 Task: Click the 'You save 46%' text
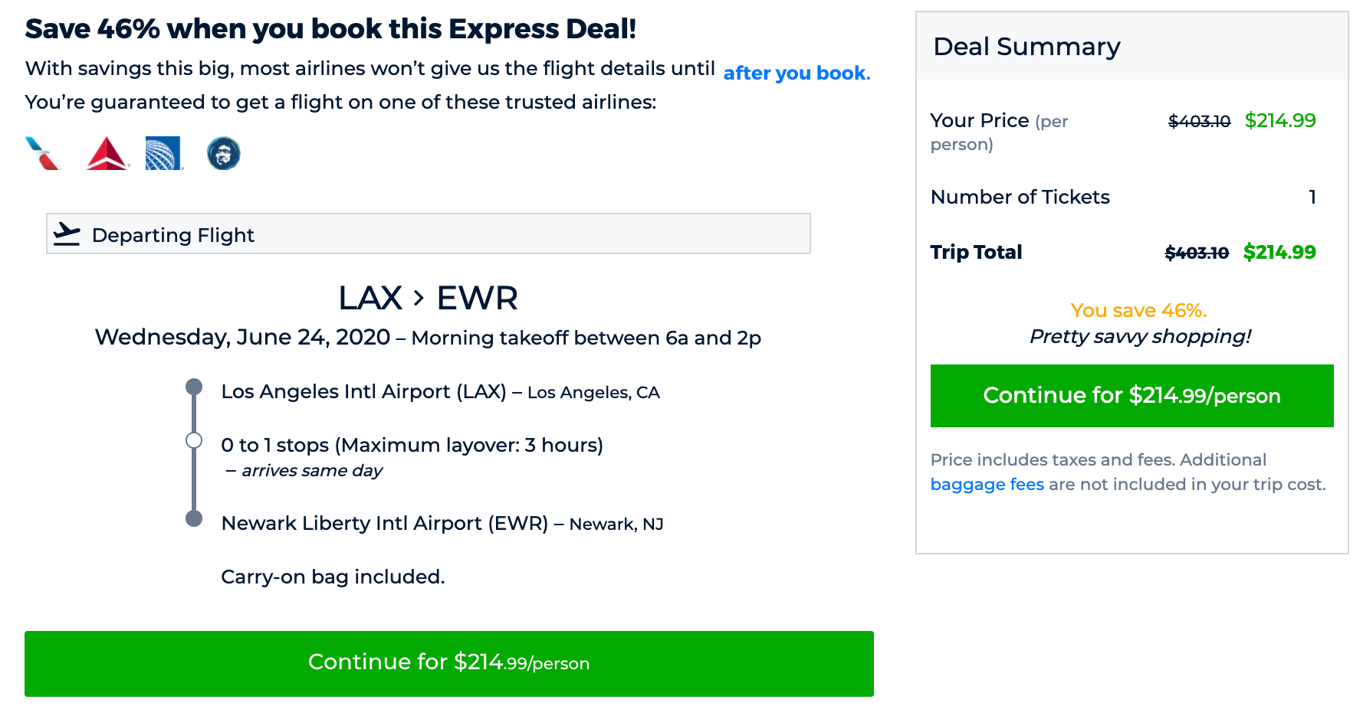point(1138,310)
